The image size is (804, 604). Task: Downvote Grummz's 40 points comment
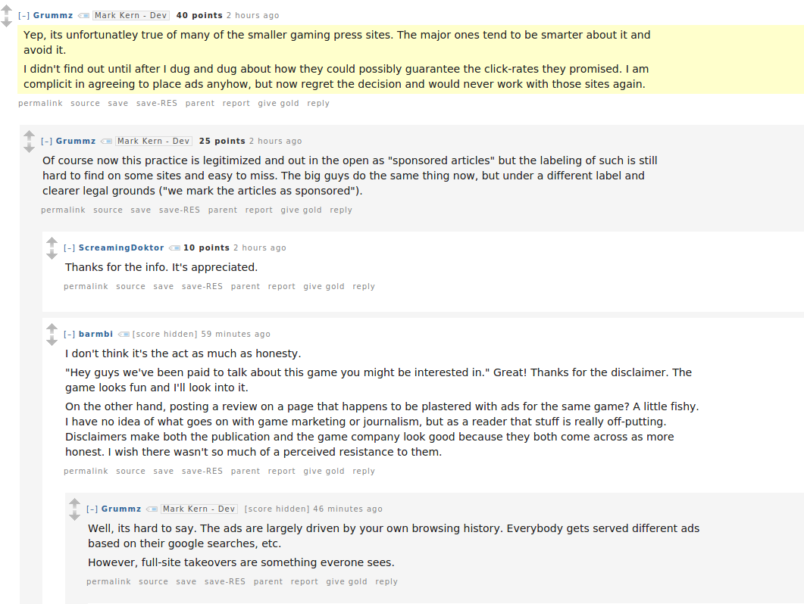[x=7, y=22]
